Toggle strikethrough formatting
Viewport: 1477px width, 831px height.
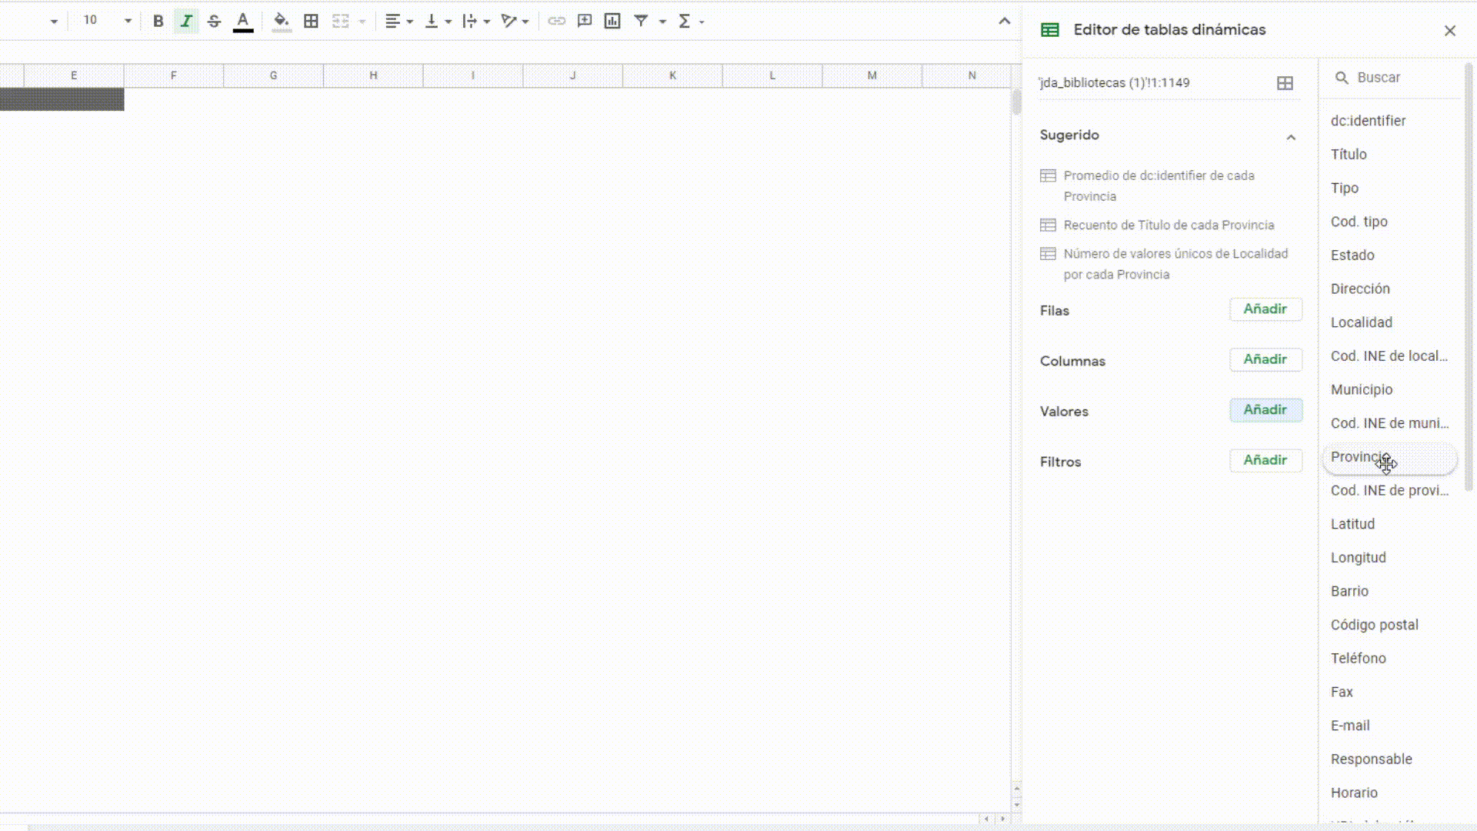214,22
